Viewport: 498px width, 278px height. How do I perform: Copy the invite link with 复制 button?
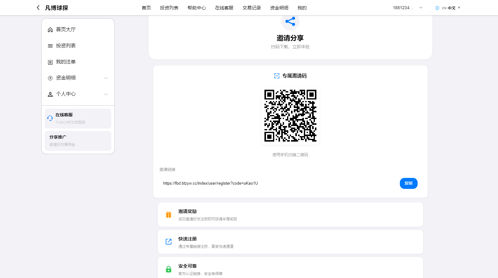408,183
